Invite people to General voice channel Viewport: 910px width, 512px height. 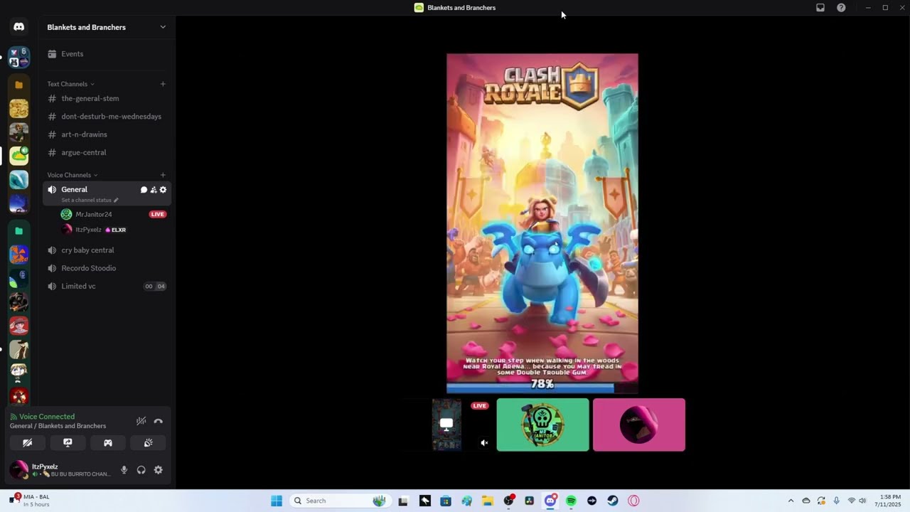click(154, 190)
